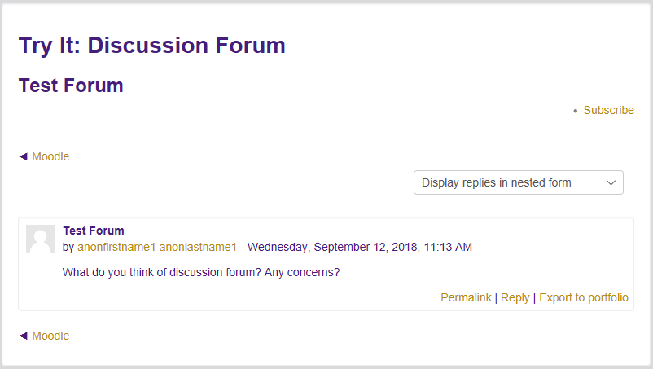Click the post date 'Wednesday, September 12, 2018'
Viewport: 653px width, 369px height.
334,247
